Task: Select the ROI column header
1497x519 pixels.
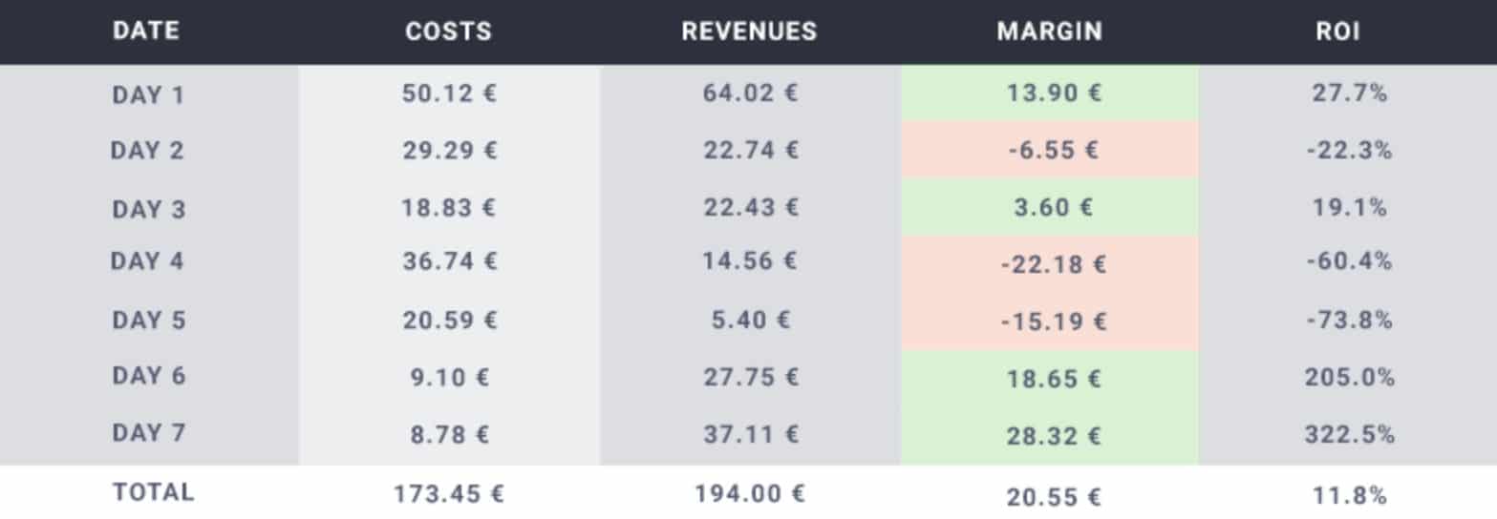Action: tap(1337, 31)
